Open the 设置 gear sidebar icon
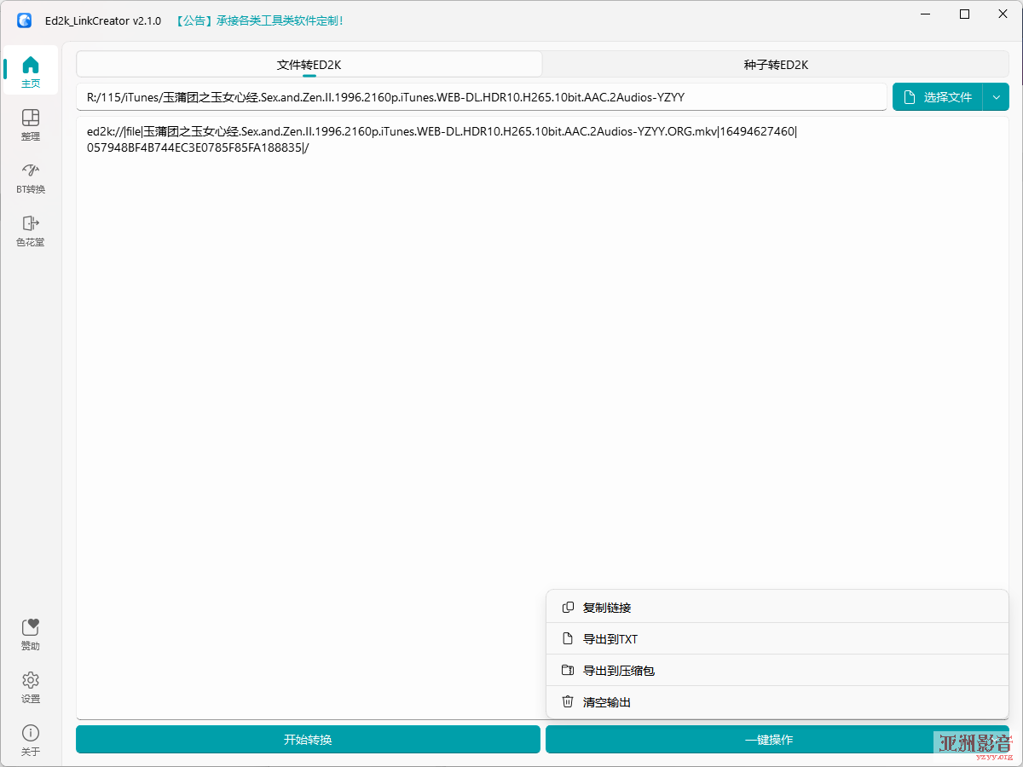 (x=31, y=687)
